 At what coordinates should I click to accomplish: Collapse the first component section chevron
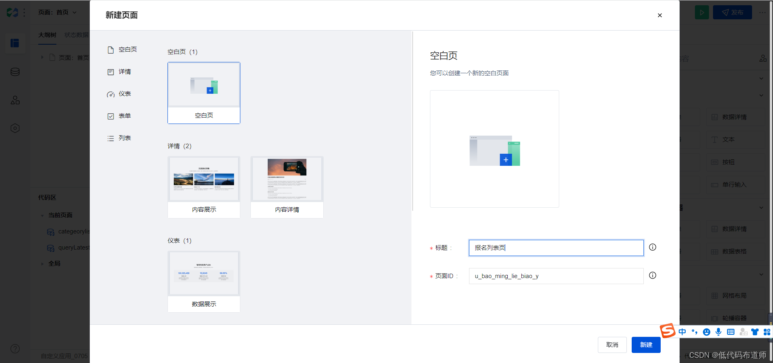point(761,78)
